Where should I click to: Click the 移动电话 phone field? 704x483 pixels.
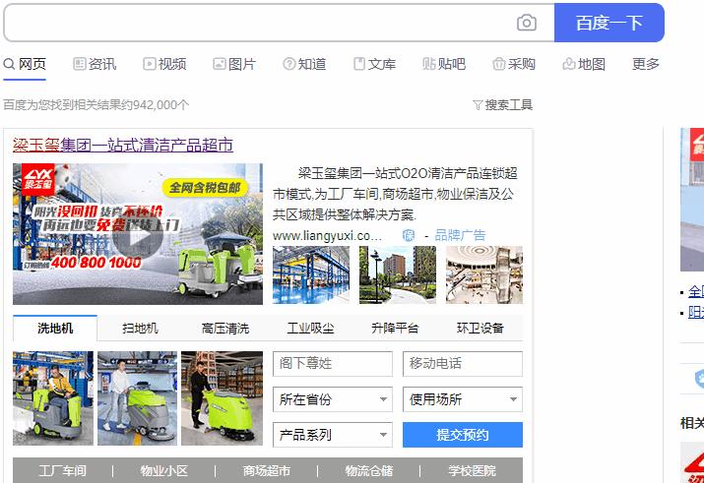(463, 363)
